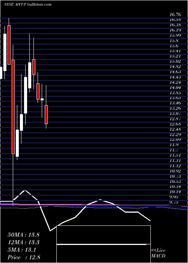Screen dimensions: 188x263
Task: Click the 10.34 price axis label
Action: point(175,186)
